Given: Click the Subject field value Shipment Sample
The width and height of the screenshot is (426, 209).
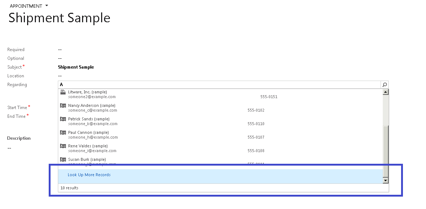Looking at the screenshot, I should tap(76, 67).
